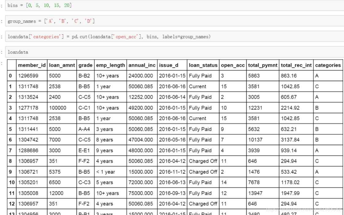Screen dimensions: 344x215
Task: Click the total_pymnt column header
Action: (263, 65)
